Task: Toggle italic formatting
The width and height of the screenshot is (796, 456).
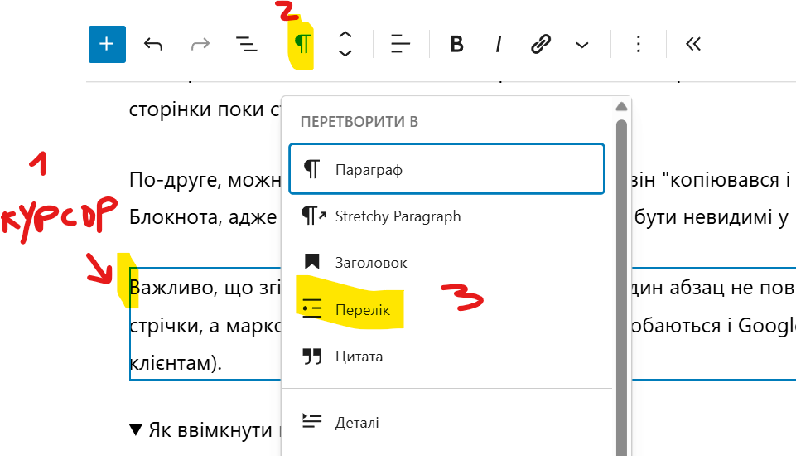Action: [x=498, y=44]
